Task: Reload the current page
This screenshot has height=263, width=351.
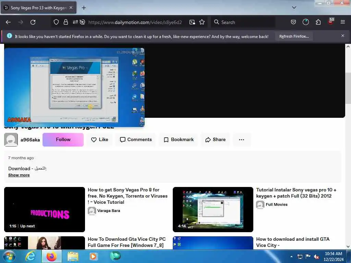Action: click(33, 22)
